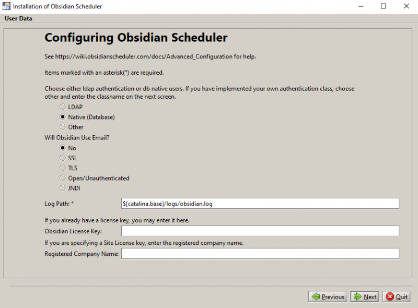Minimize the installer window
The height and width of the screenshot is (308, 418).
pyautogui.click(x=361, y=6)
